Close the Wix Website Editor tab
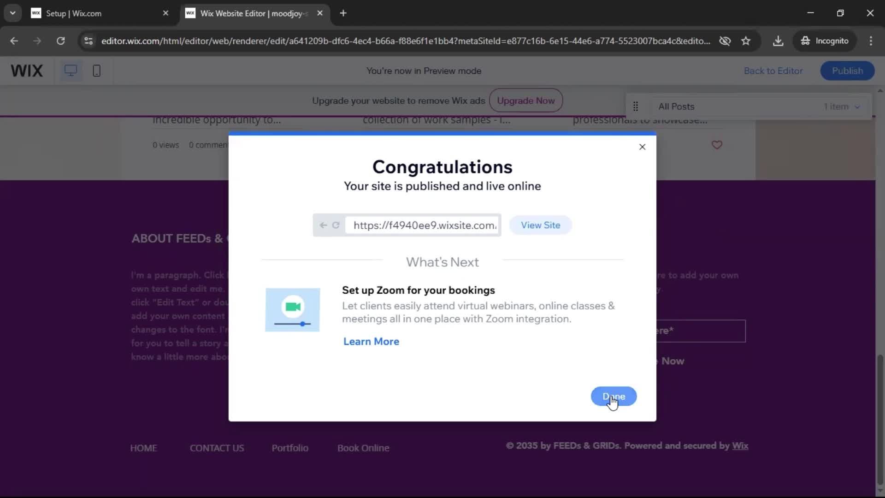The image size is (885, 498). tap(320, 13)
